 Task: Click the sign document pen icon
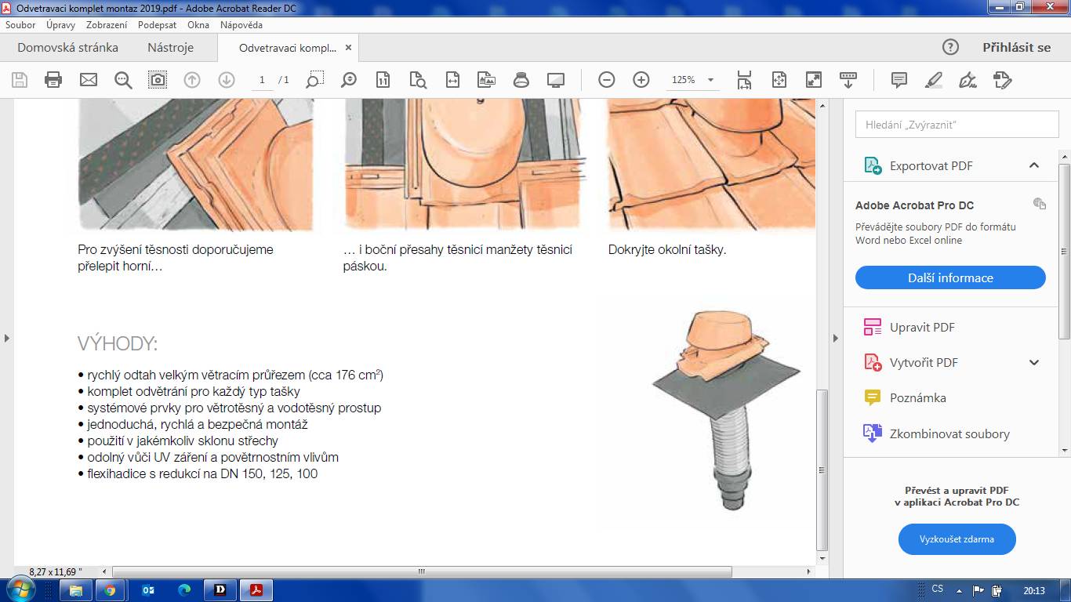(x=968, y=80)
